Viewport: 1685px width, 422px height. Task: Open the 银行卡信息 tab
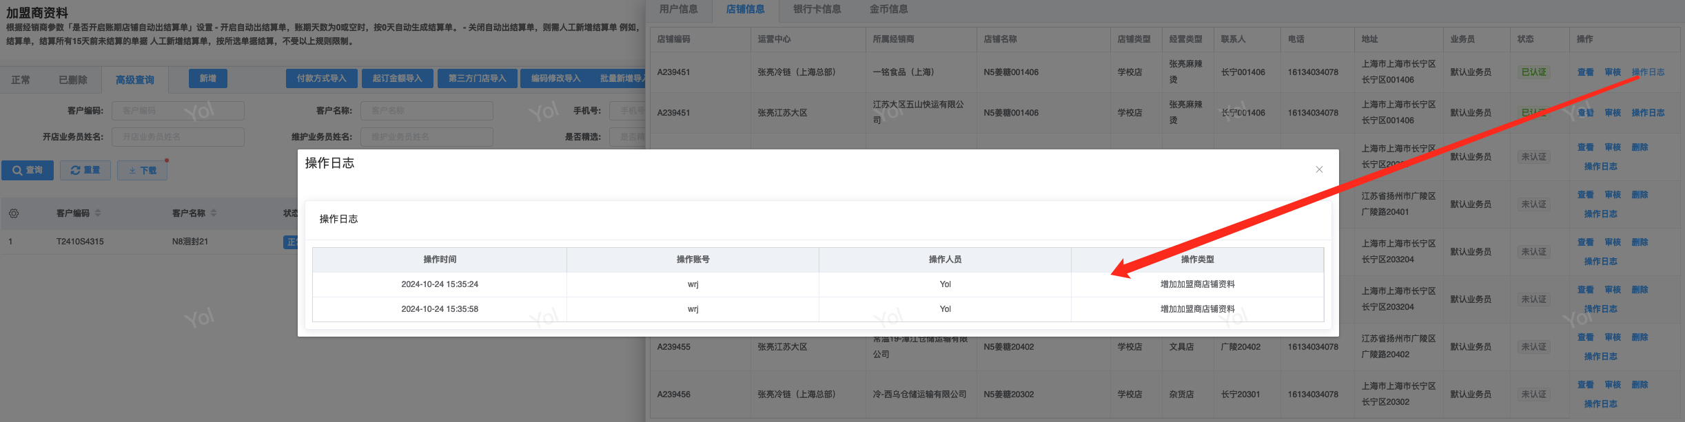817,9
